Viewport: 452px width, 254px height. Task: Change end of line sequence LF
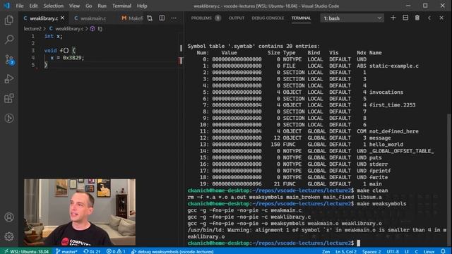(407, 251)
